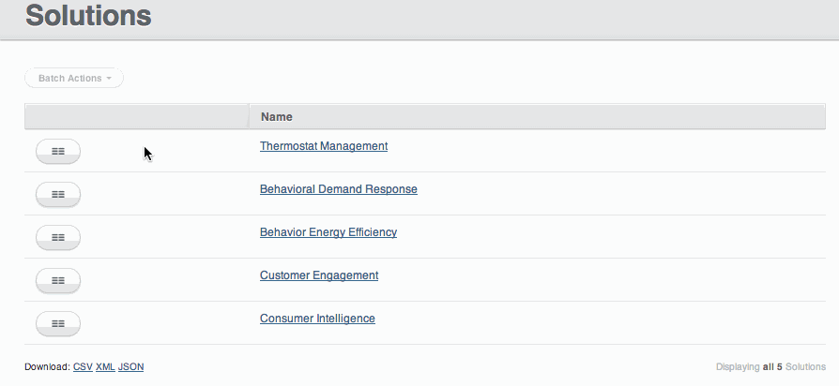
Task: Download the solutions list as CSV
Action: [83, 367]
